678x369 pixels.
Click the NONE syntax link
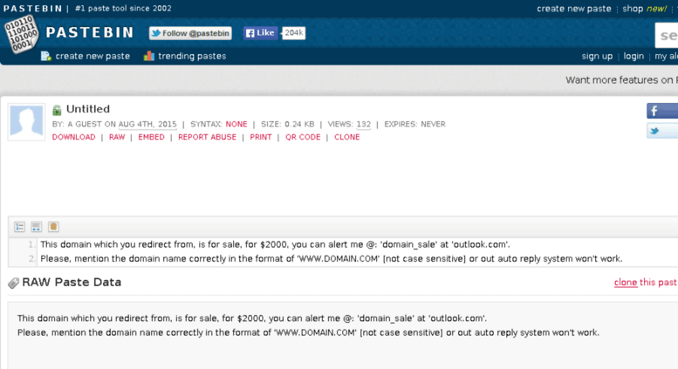tap(236, 125)
